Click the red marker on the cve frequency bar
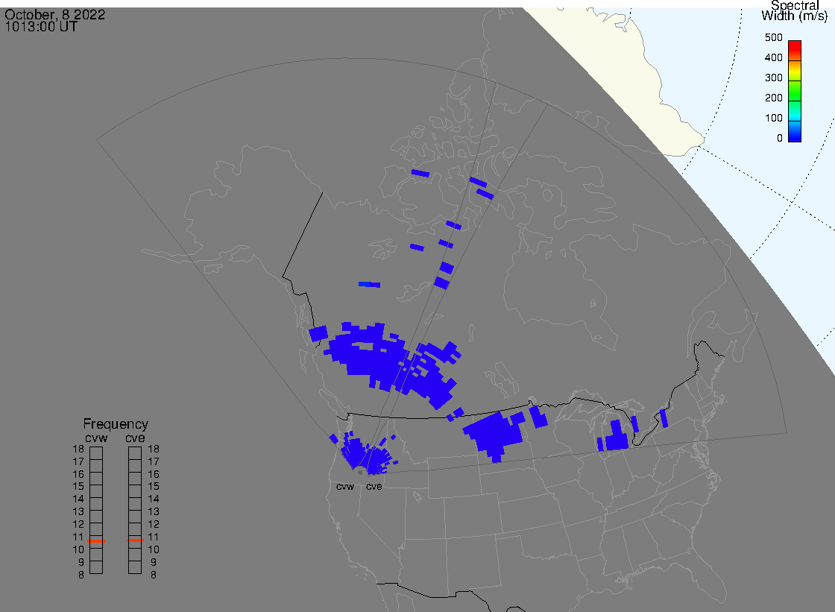This screenshot has height=612, width=835. click(135, 540)
